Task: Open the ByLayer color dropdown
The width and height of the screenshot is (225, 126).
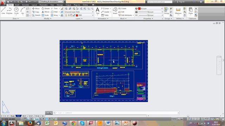Action: point(150,8)
